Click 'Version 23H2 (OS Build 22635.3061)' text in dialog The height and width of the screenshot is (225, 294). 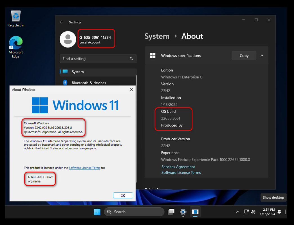[x=48, y=128]
